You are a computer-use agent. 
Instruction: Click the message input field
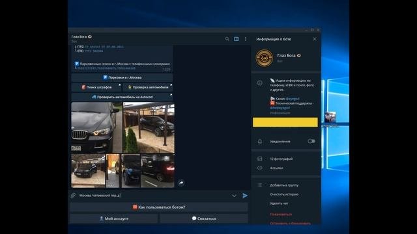pyautogui.click(x=154, y=196)
